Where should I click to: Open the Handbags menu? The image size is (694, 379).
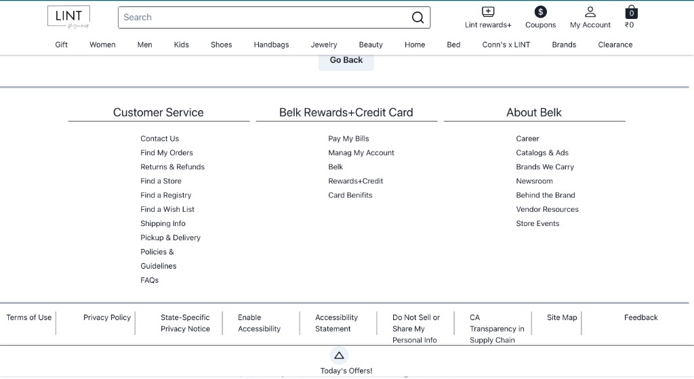pos(271,45)
